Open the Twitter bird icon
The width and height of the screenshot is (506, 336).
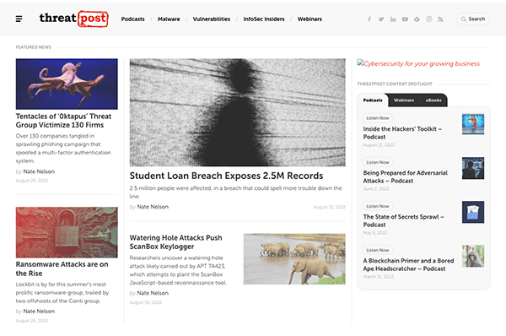pyautogui.click(x=381, y=19)
